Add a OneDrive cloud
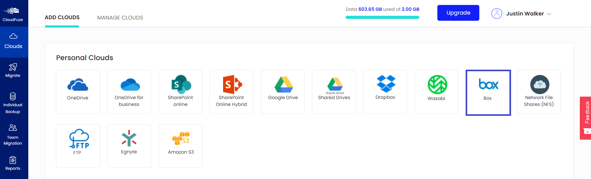This screenshot has width=591, height=179. tap(78, 92)
